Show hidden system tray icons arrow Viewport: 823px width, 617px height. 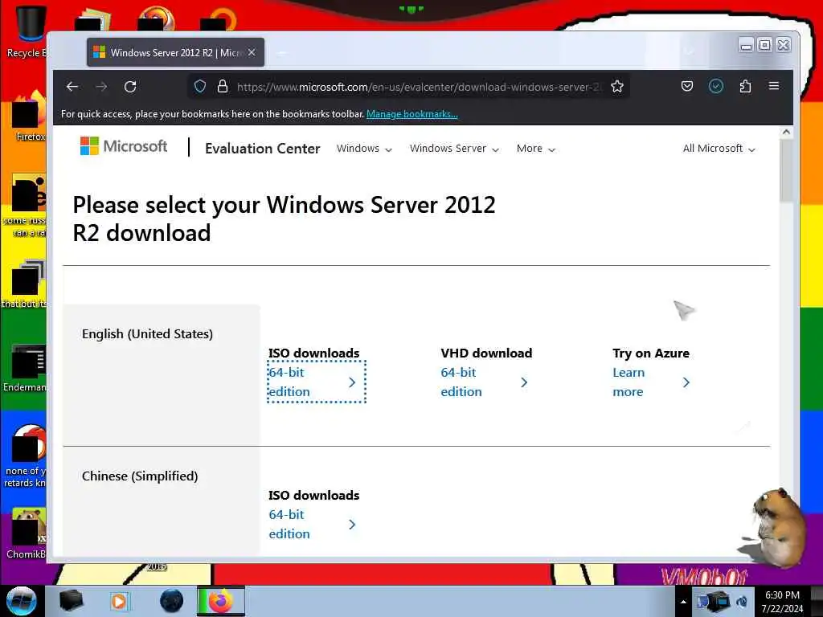click(x=683, y=602)
